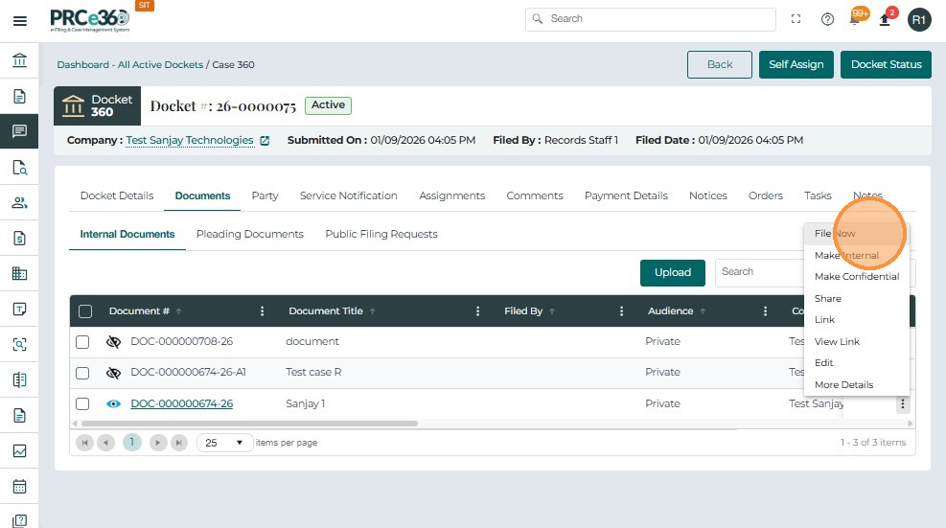
Task: Go to pagination page 1
Action: coord(131,443)
